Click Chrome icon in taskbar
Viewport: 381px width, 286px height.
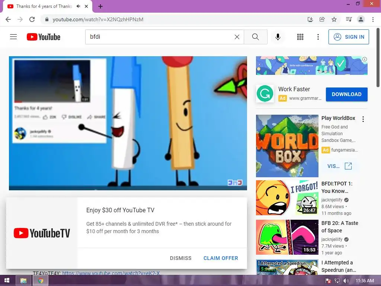41,281
